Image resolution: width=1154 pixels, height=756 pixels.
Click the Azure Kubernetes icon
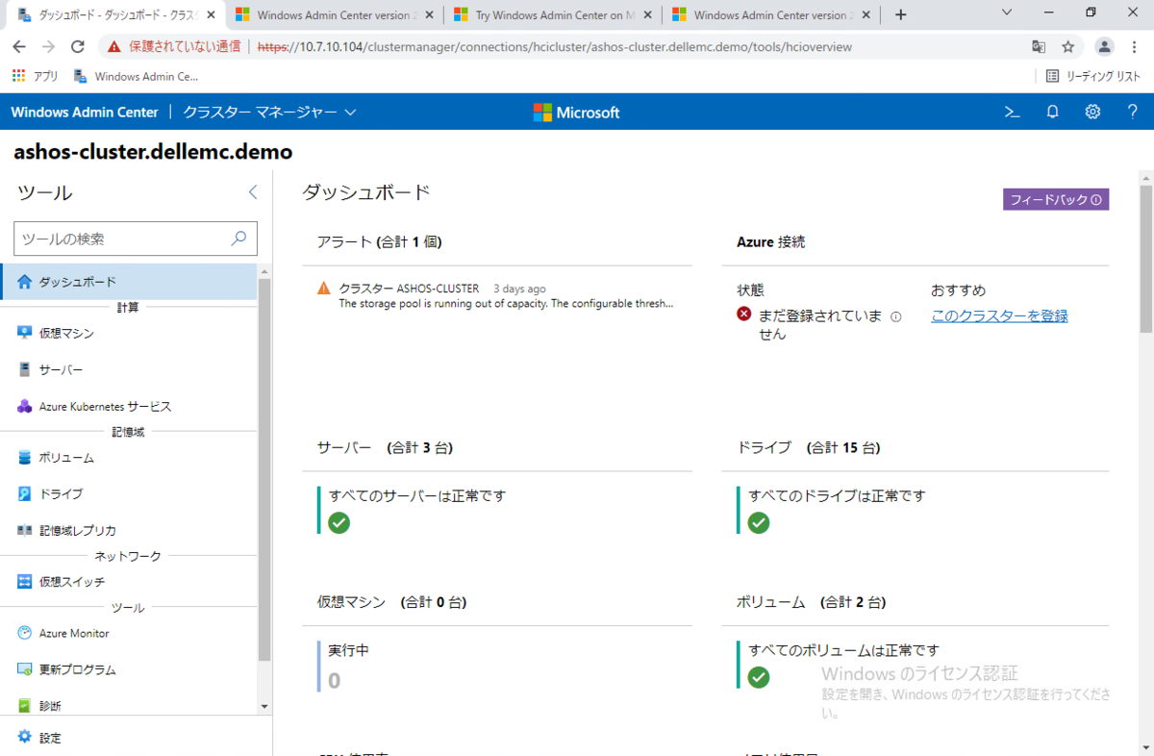tap(25, 406)
